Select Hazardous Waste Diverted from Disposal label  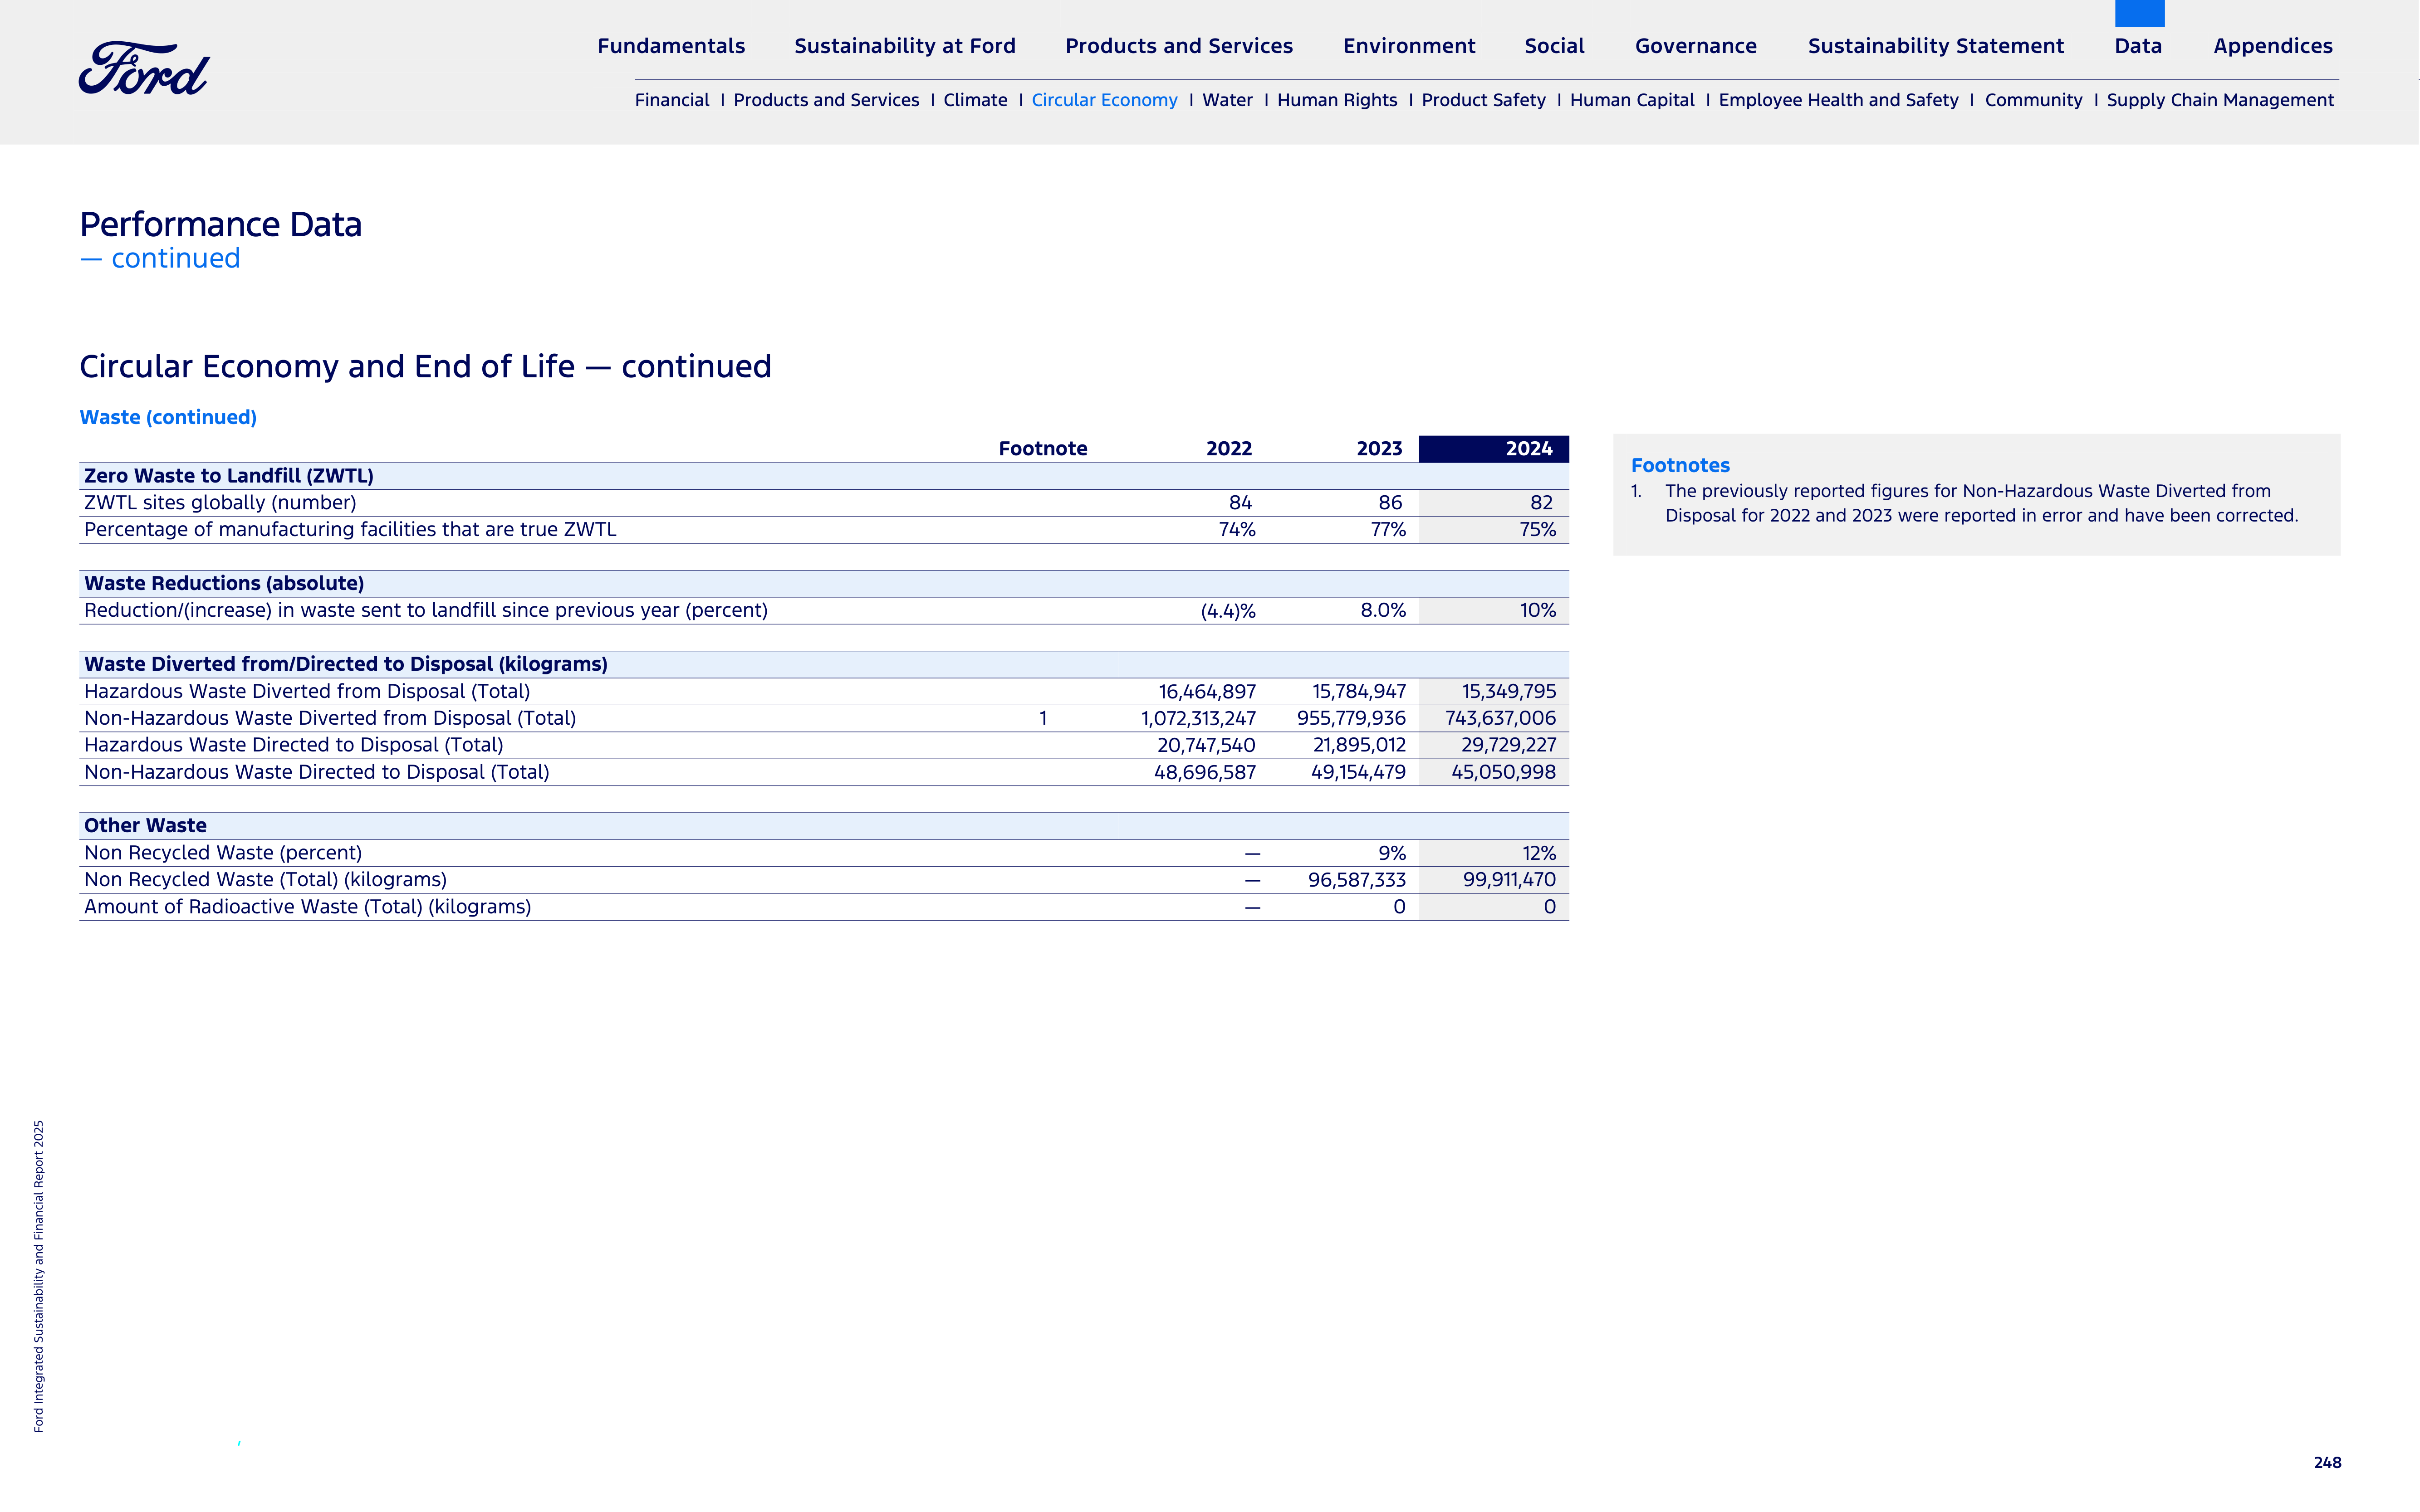(x=307, y=691)
